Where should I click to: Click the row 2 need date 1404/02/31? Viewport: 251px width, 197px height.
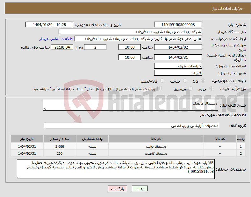[x=27, y=153]
